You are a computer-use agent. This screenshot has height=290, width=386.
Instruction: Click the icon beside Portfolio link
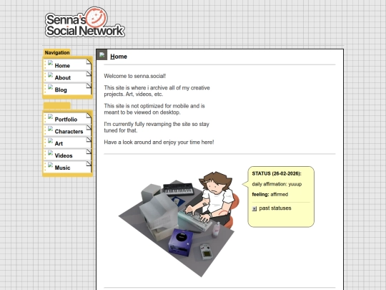tap(51, 117)
